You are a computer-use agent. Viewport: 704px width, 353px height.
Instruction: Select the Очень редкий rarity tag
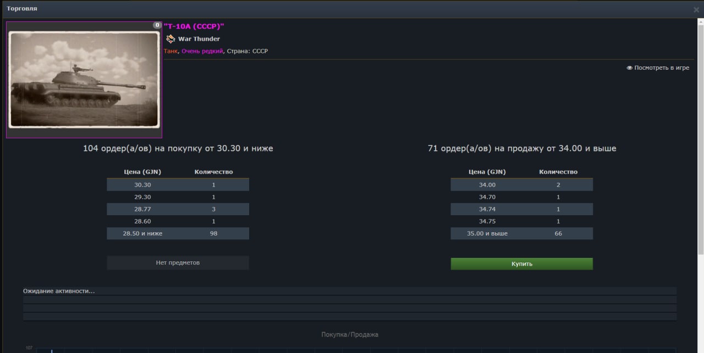click(202, 51)
